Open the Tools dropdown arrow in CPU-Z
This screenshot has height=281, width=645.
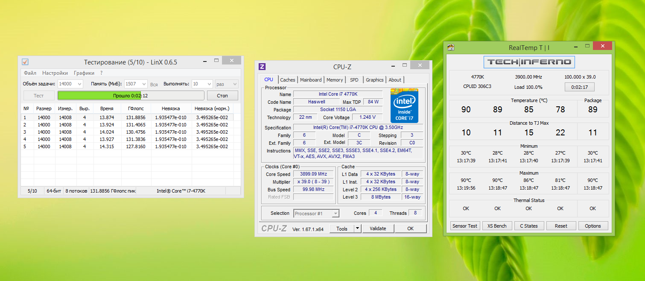pyautogui.click(x=358, y=228)
